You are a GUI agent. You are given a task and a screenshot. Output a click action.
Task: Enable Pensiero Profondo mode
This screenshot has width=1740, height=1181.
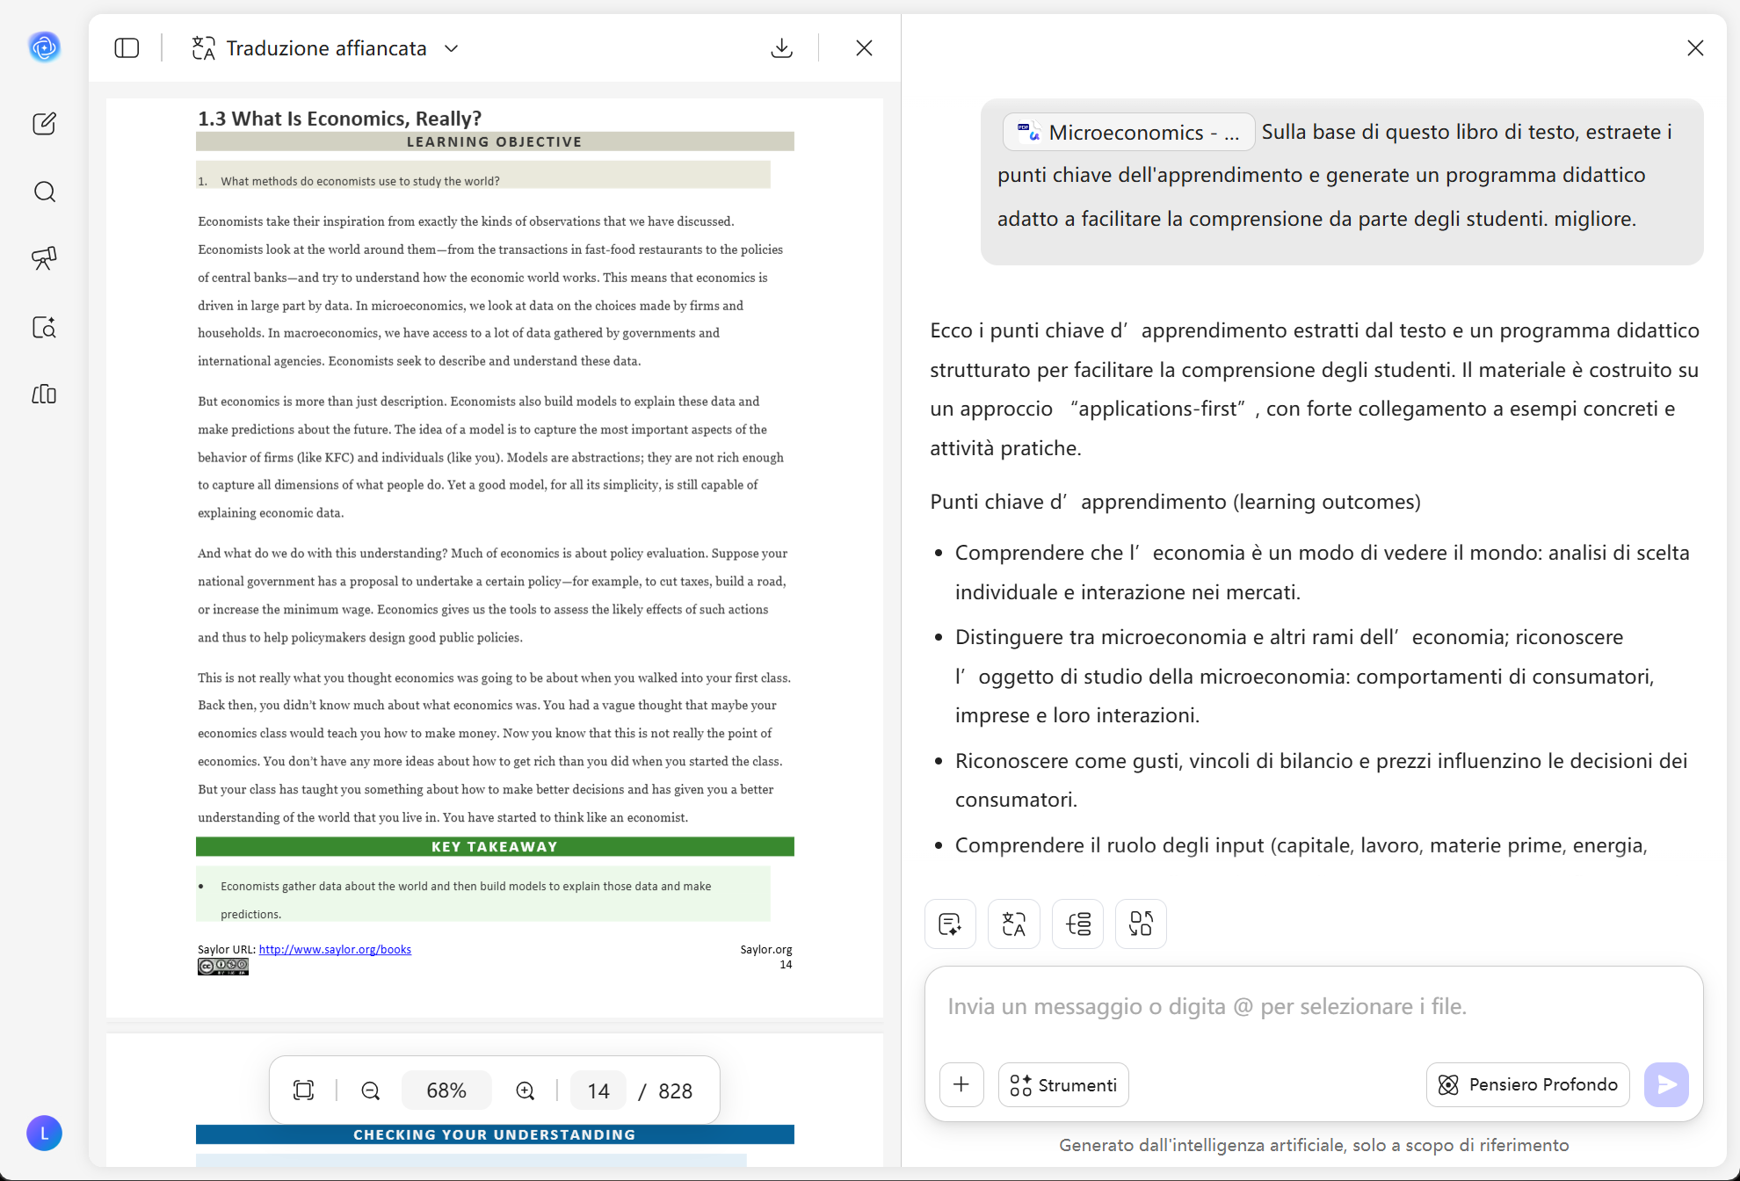[1527, 1084]
